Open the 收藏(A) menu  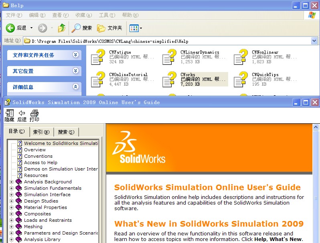84,15
